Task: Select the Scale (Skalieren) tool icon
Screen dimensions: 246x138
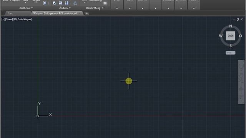Action: 60,3
